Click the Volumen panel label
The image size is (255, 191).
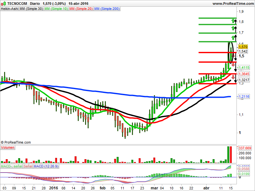click(x=8, y=147)
